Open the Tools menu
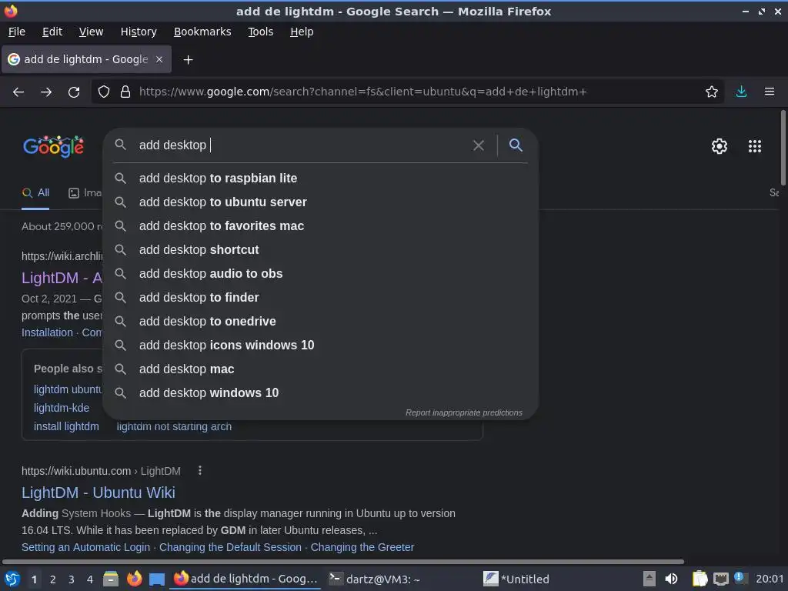The height and width of the screenshot is (591, 788). [x=260, y=32]
